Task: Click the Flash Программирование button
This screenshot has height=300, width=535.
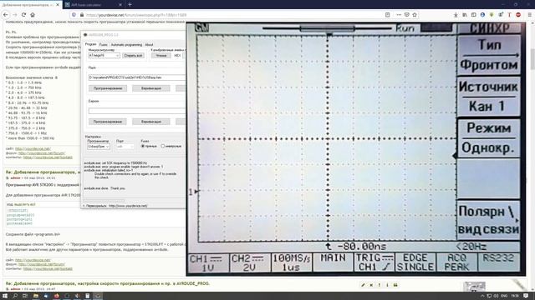Action: (x=108, y=88)
